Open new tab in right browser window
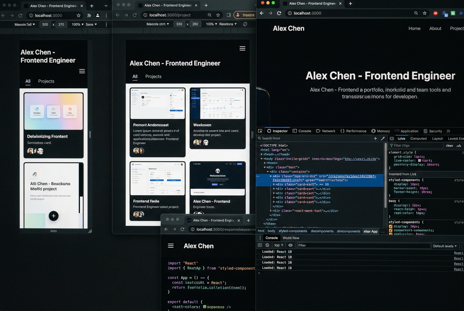464x311 pixels. [x=351, y=3]
